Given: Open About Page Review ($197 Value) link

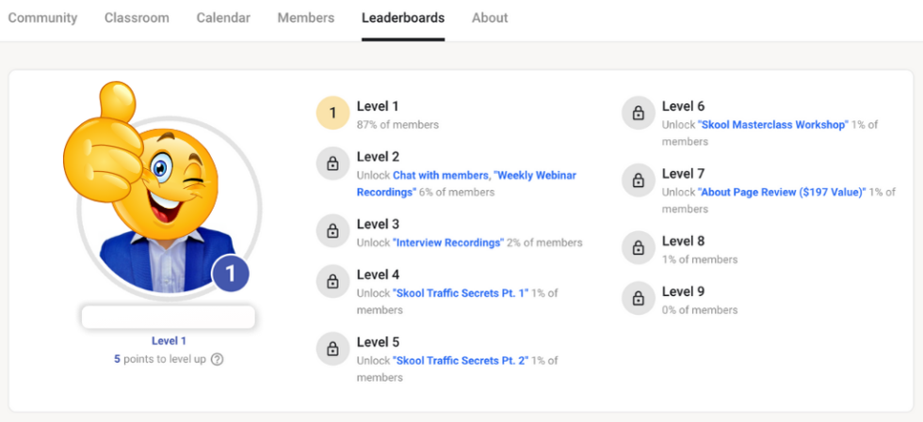Looking at the screenshot, I should 782,192.
